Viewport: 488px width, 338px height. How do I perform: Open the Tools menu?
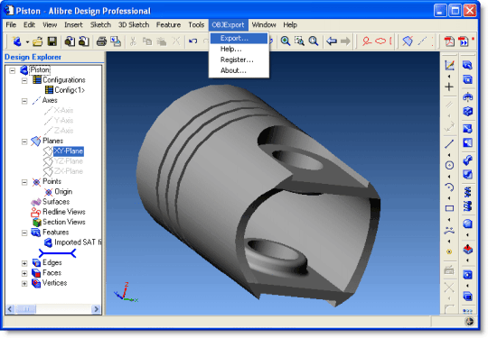[196, 25]
